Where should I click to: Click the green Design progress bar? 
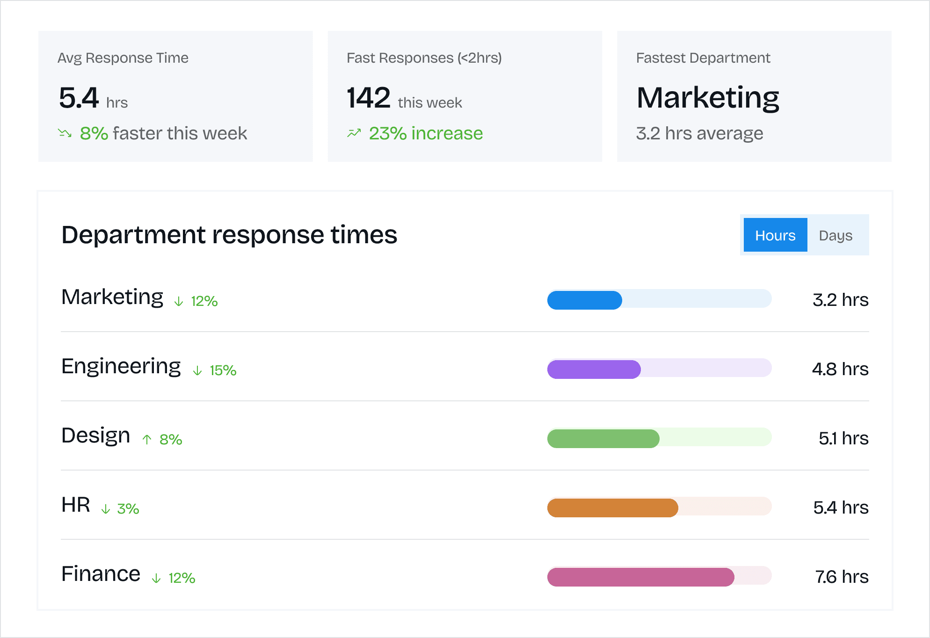tap(603, 438)
